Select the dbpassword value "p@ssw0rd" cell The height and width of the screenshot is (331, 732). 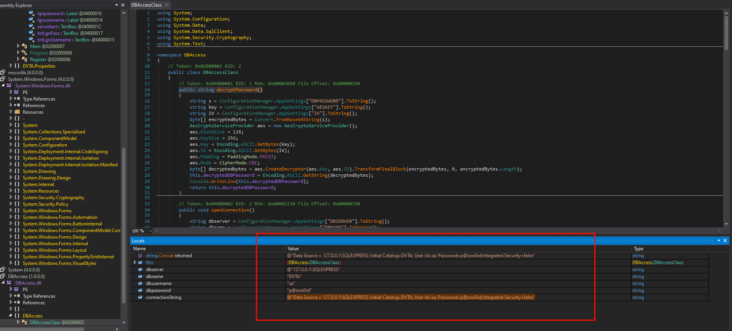[x=458, y=290]
